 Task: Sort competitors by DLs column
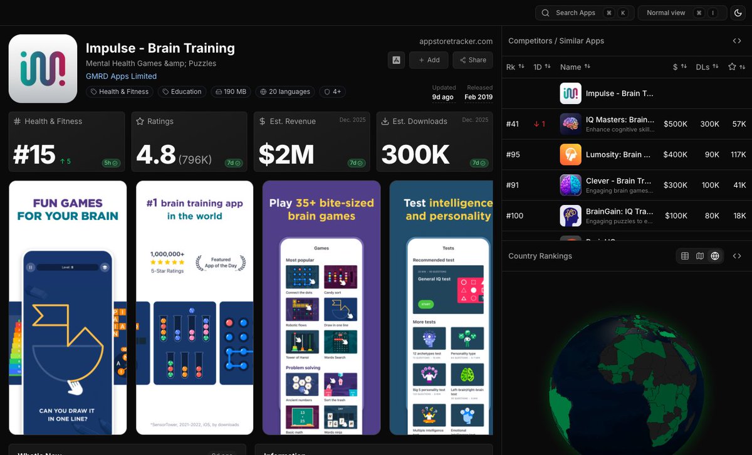point(708,66)
